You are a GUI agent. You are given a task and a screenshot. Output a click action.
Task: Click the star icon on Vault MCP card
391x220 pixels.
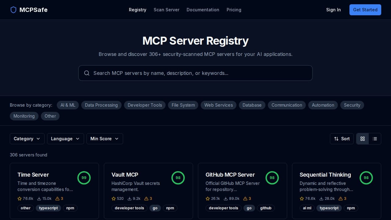[113, 199]
